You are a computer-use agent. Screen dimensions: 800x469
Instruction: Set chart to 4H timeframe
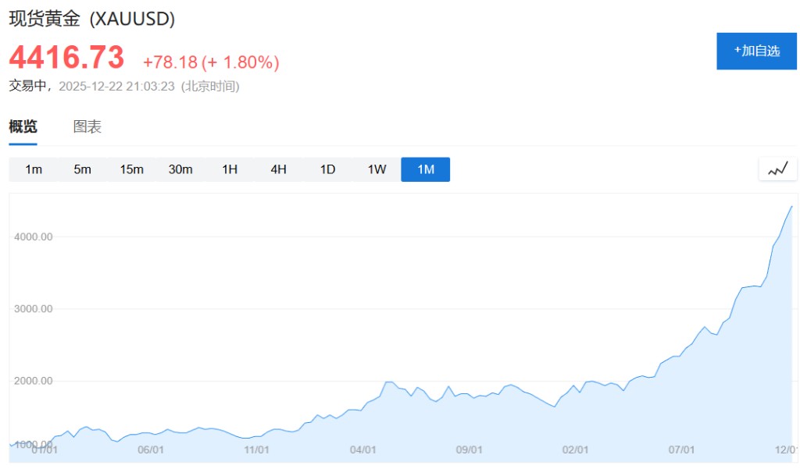click(279, 169)
